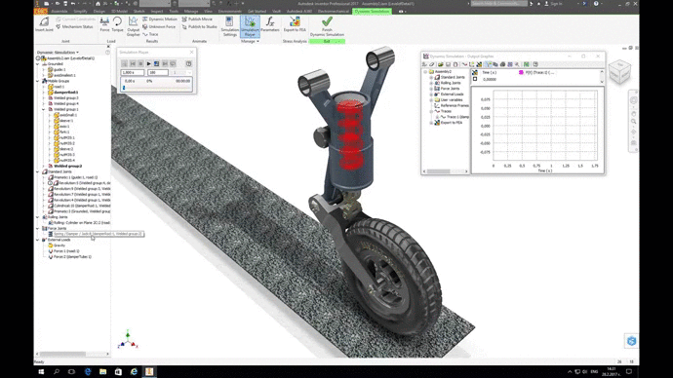Image resolution: width=673 pixels, height=378 pixels.
Task: Click the Insert Joint tool
Action: coord(44,24)
